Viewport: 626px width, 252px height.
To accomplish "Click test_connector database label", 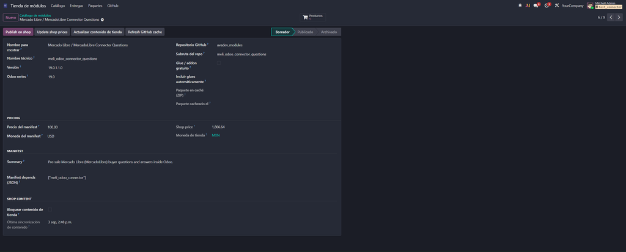I will click(608, 7).
